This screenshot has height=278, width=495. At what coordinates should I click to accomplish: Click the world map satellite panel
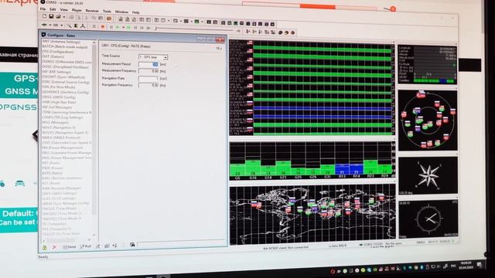312,215
